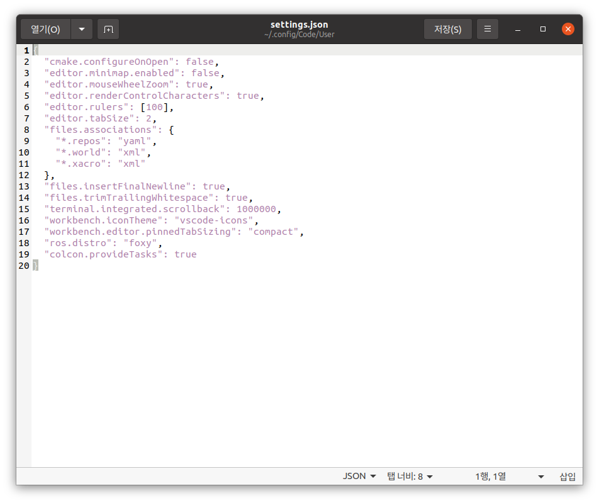Click "workbench.editor.pinnedTabSizing" key
599x503 pixels.
(140, 232)
